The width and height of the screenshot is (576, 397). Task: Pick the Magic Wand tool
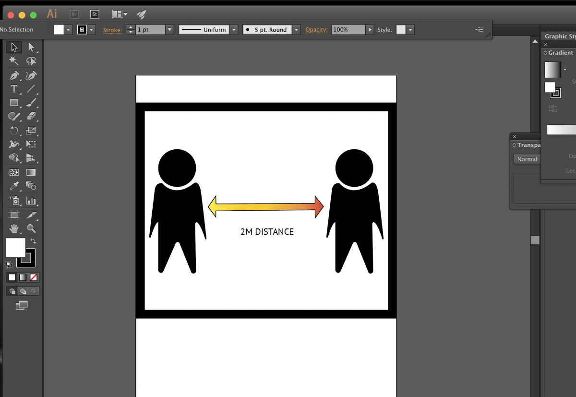[14, 61]
